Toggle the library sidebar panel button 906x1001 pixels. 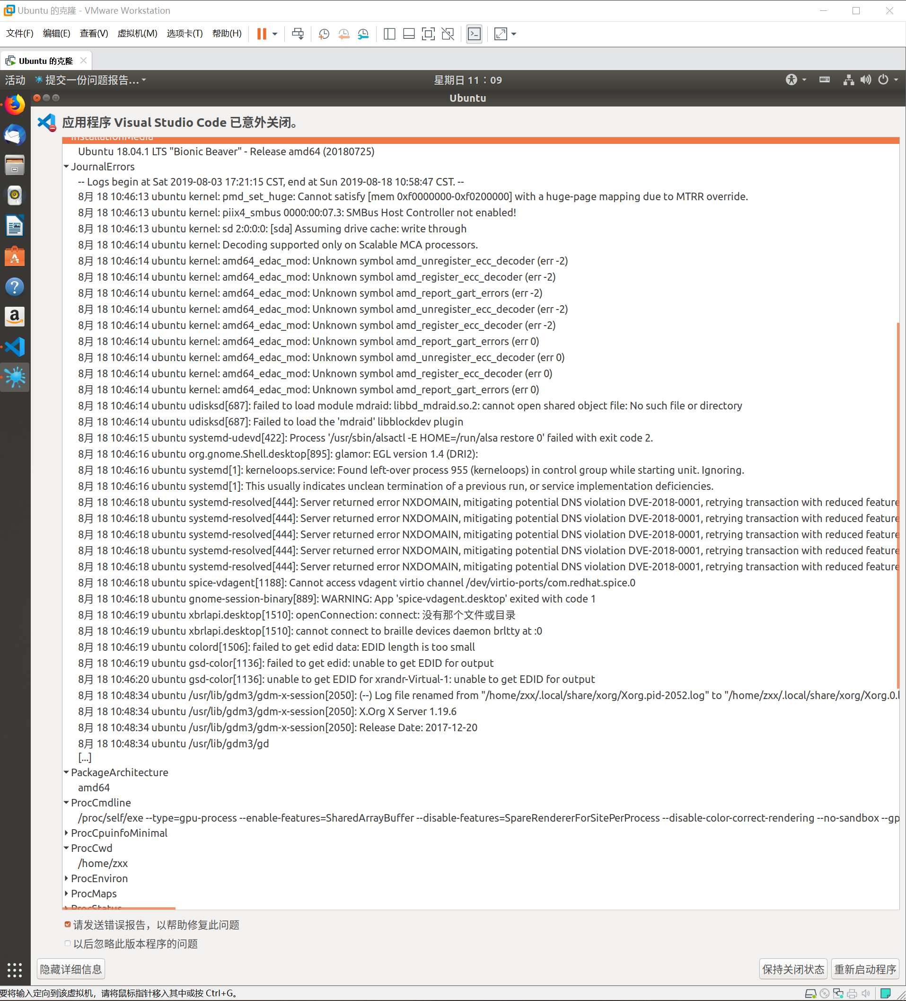pyautogui.click(x=390, y=34)
